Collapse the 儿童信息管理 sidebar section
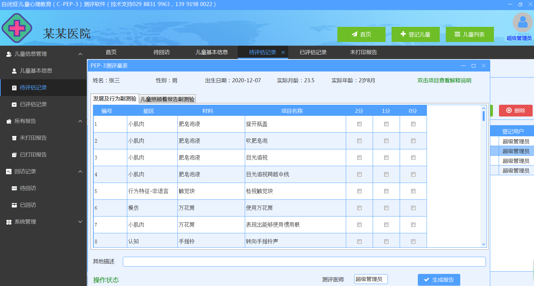Screen dimensions: 534x286 tap(80, 54)
